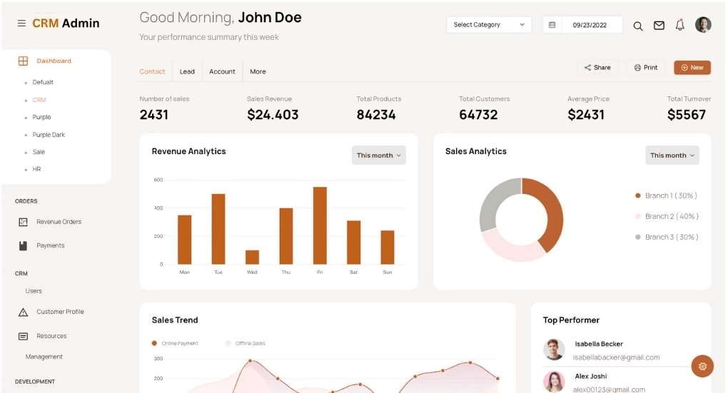728x393 pixels.
Task: Click the orange settings gear button
Action: [x=702, y=366]
